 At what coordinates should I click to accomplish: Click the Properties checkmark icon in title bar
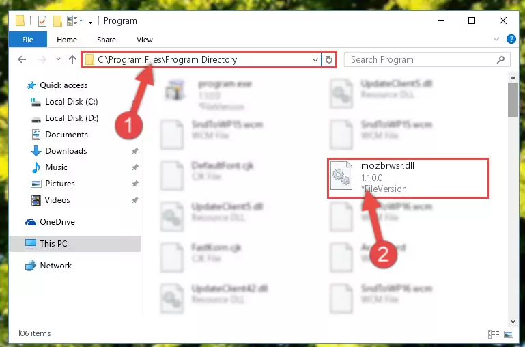[x=42, y=21]
